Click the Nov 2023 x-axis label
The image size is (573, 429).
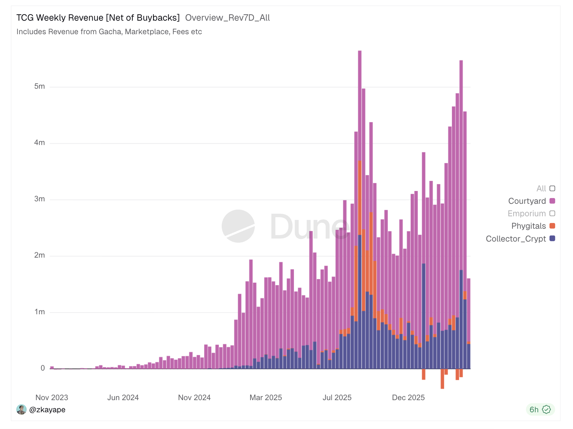tap(52, 398)
